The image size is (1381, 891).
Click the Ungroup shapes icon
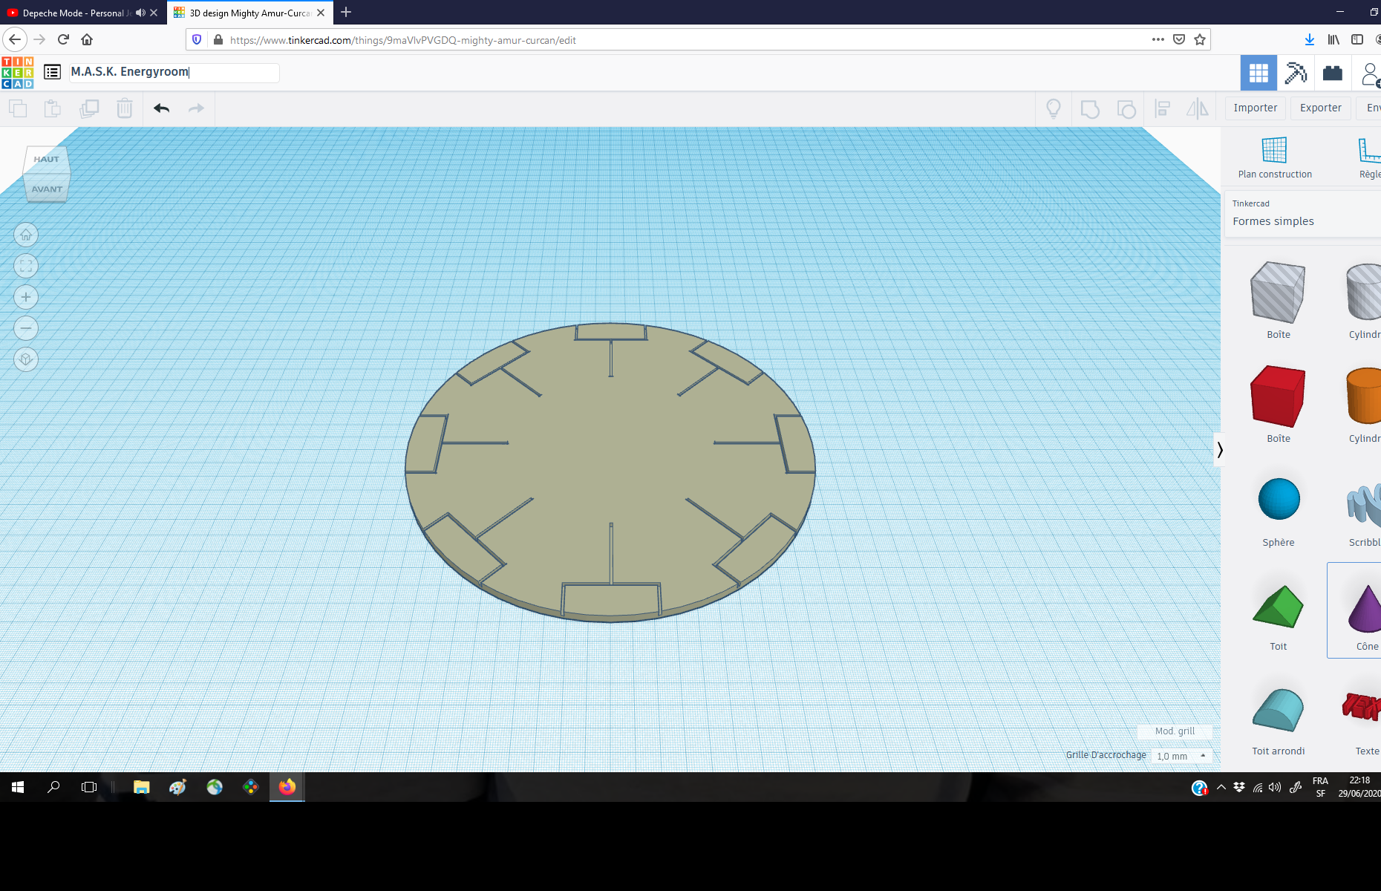click(1126, 109)
